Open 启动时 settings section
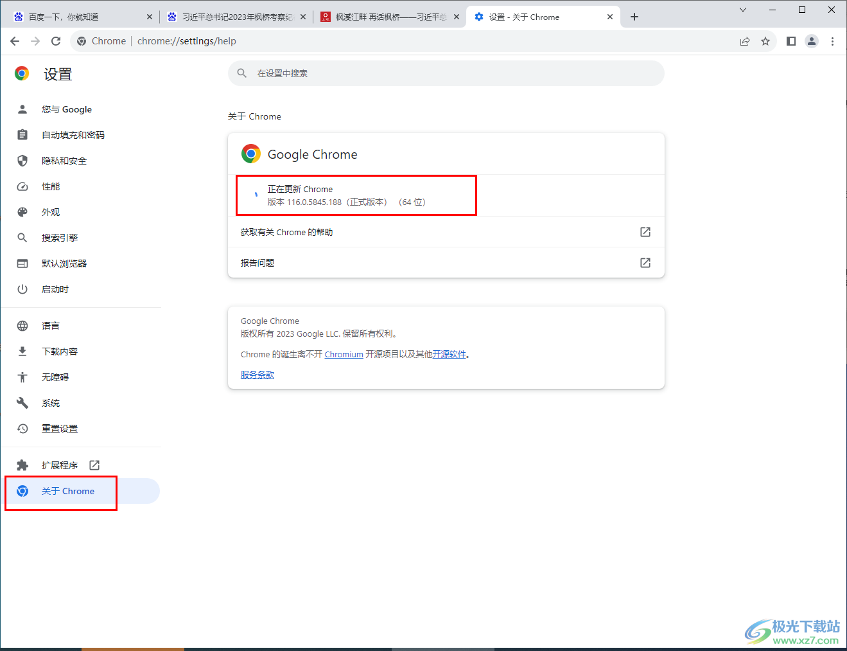 [x=80, y=289]
